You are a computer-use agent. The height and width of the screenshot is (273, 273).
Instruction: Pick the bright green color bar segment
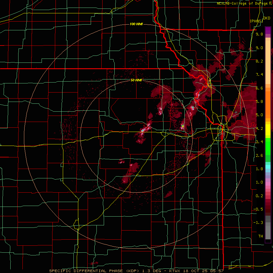click(268, 146)
